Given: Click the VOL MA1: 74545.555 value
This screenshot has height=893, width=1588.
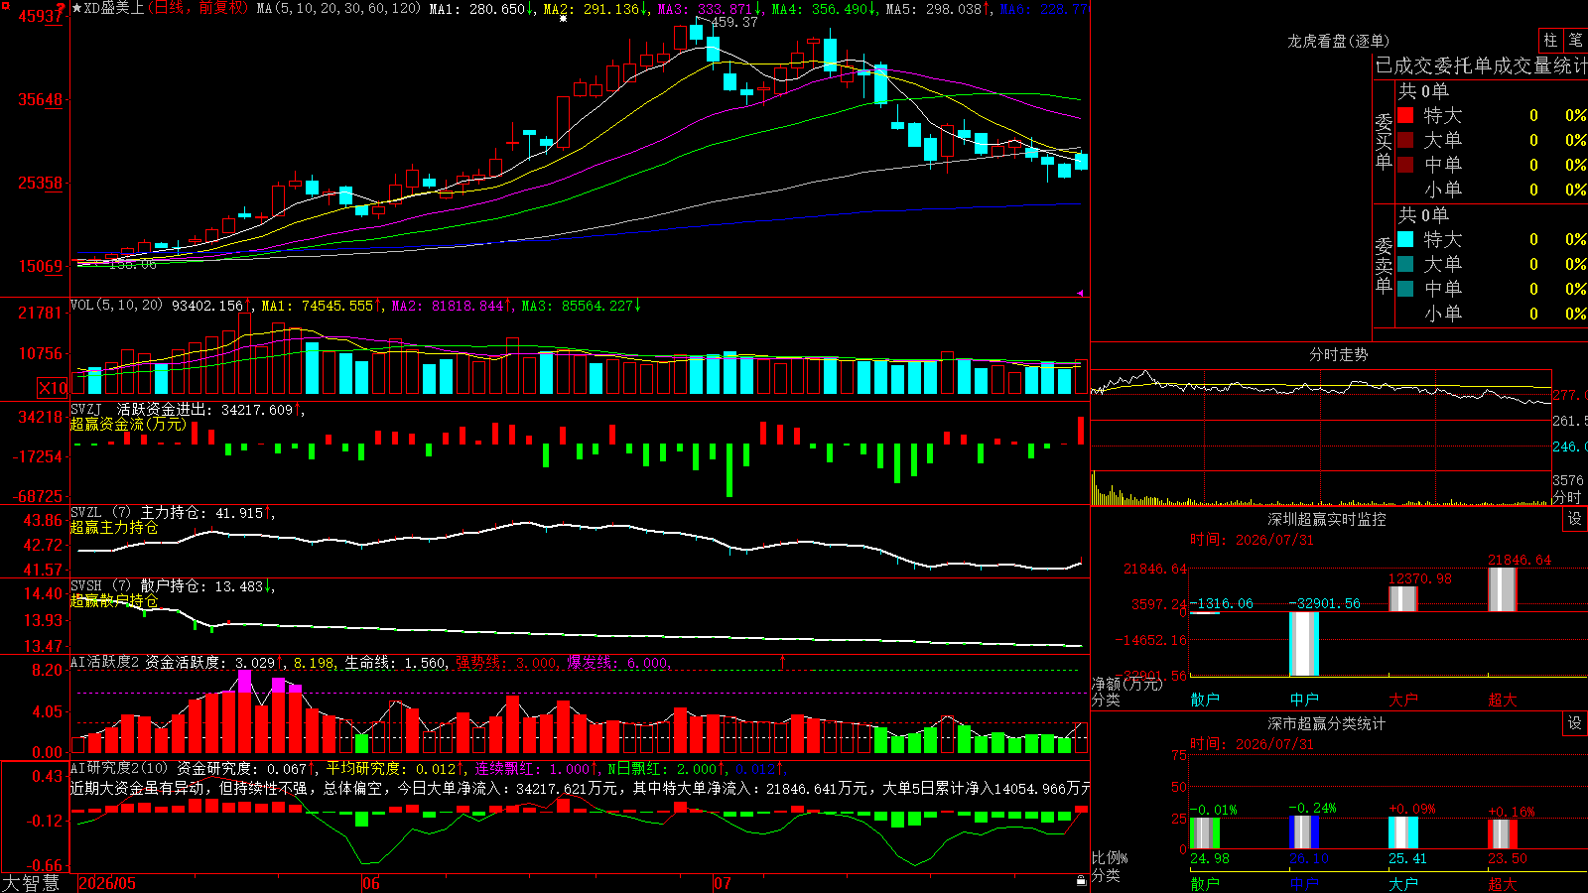Looking at the screenshot, I should pos(322,306).
